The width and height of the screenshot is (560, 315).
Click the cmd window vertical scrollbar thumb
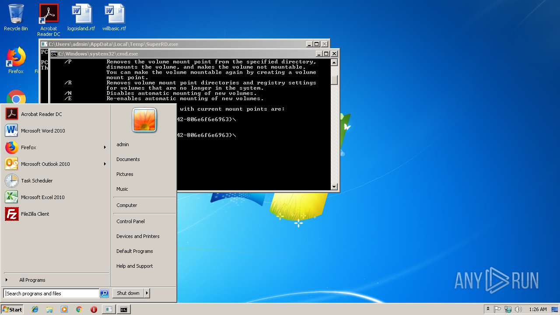tap(334, 80)
